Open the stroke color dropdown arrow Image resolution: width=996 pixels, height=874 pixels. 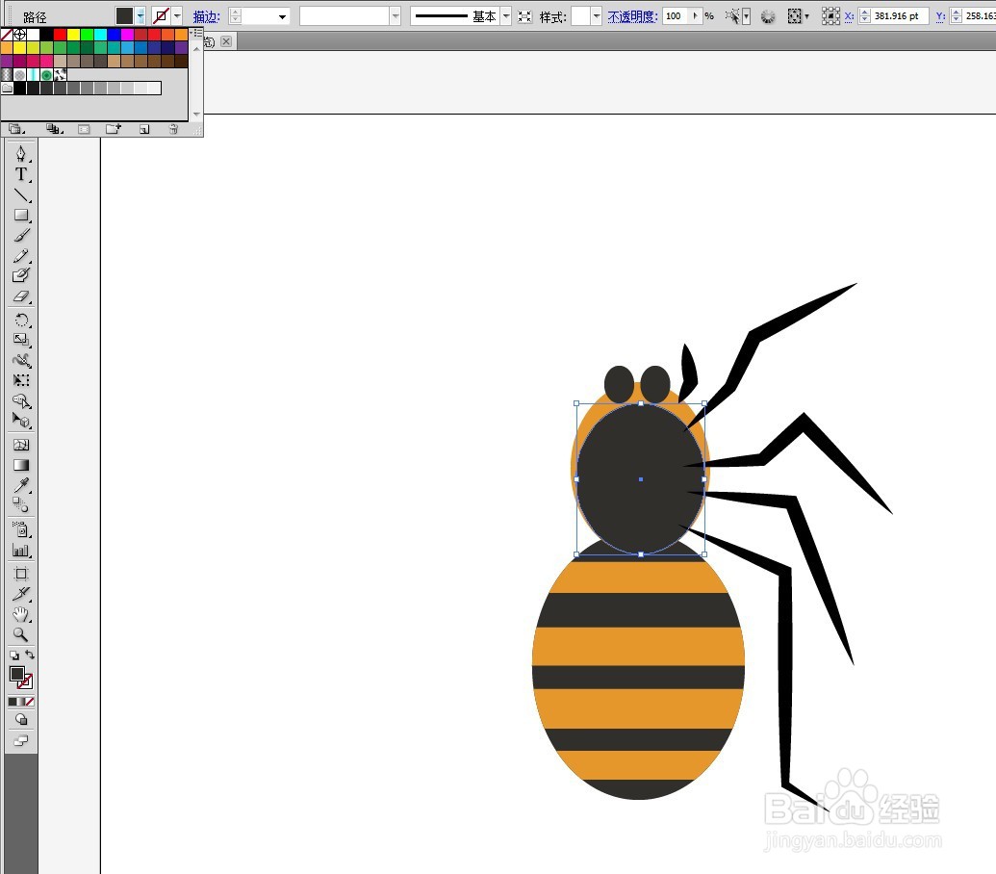(x=177, y=15)
